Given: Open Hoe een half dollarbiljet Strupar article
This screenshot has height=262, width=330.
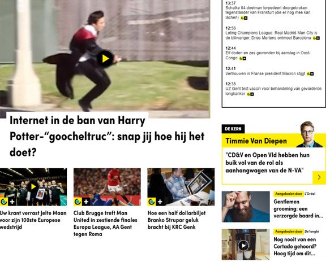Looking at the screenshot, I should (x=177, y=220).
